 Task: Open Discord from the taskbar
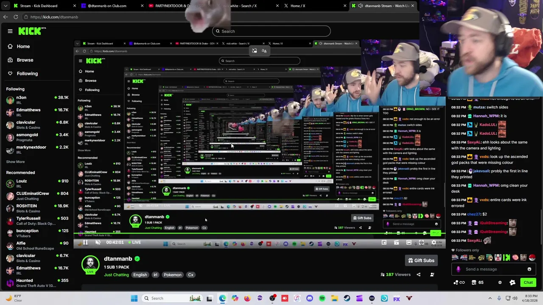(309, 298)
